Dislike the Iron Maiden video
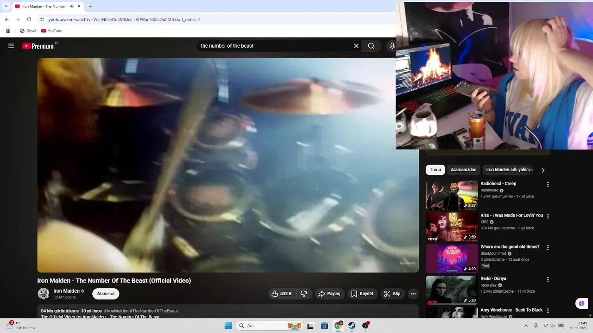593x333 pixels. [304, 294]
